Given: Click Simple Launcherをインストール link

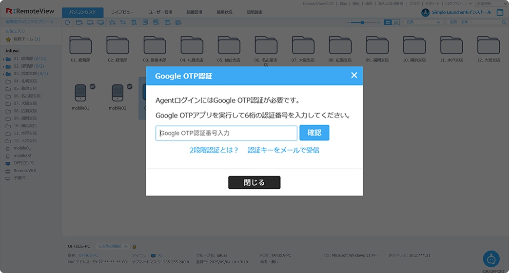Looking at the screenshot, I should [x=461, y=12].
